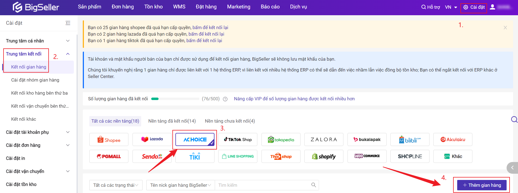
Task: Open the Sản phẩm menu
Action: point(90,7)
